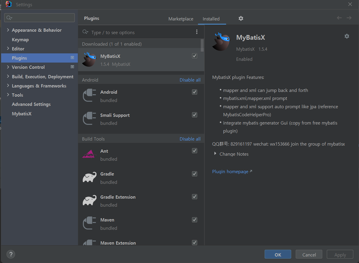Click the Maven Extension plug icon
This screenshot has width=359, height=263.
89,242
